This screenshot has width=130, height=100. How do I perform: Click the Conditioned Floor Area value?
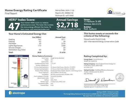[53, 64]
